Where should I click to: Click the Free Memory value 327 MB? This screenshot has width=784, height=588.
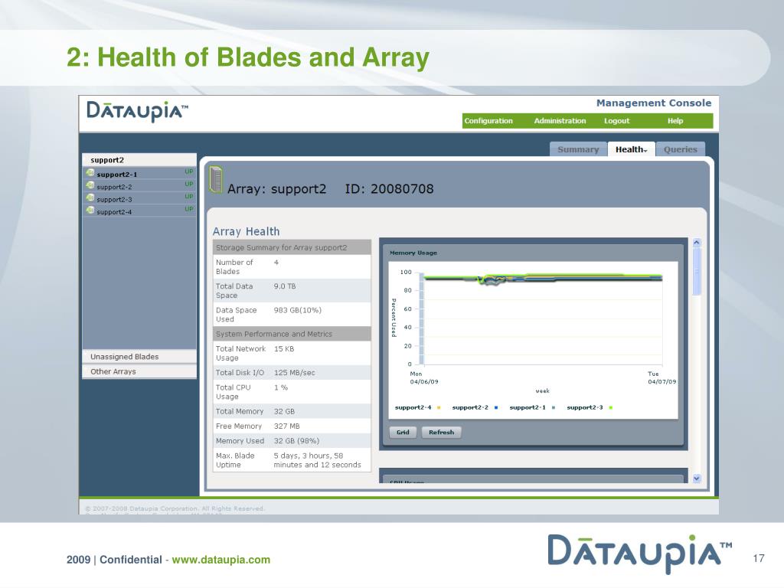click(x=286, y=426)
